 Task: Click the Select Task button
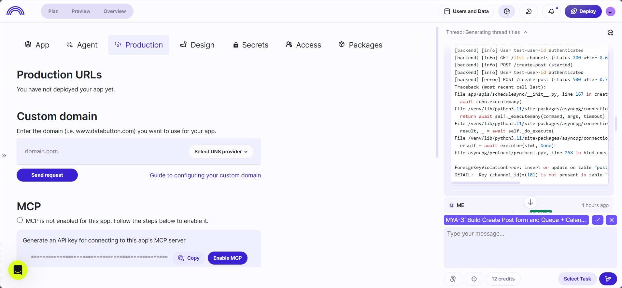[577, 279]
